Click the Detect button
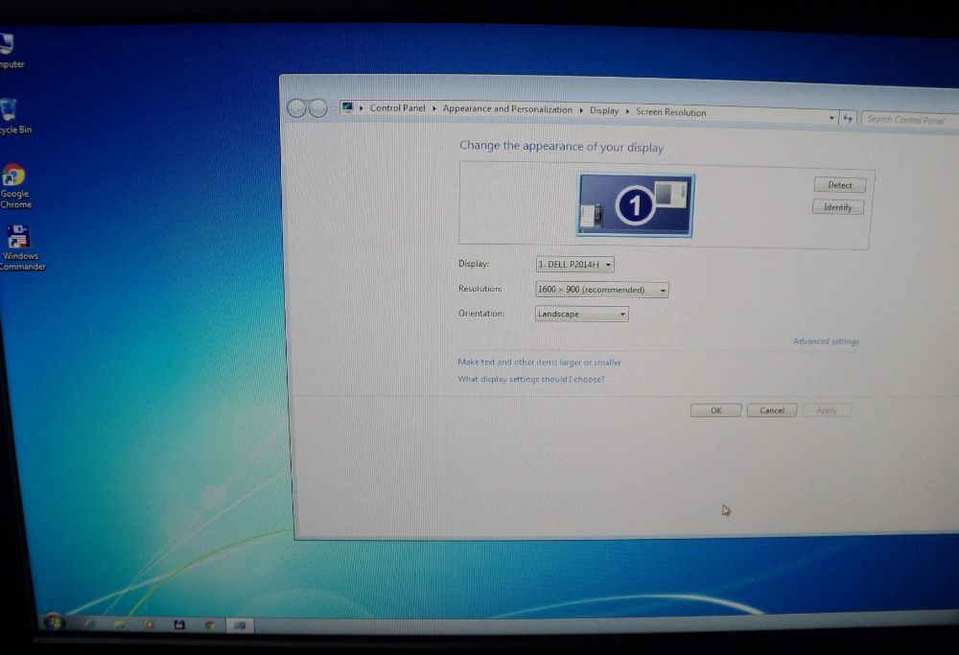Image resolution: width=959 pixels, height=655 pixels. (x=840, y=185)
